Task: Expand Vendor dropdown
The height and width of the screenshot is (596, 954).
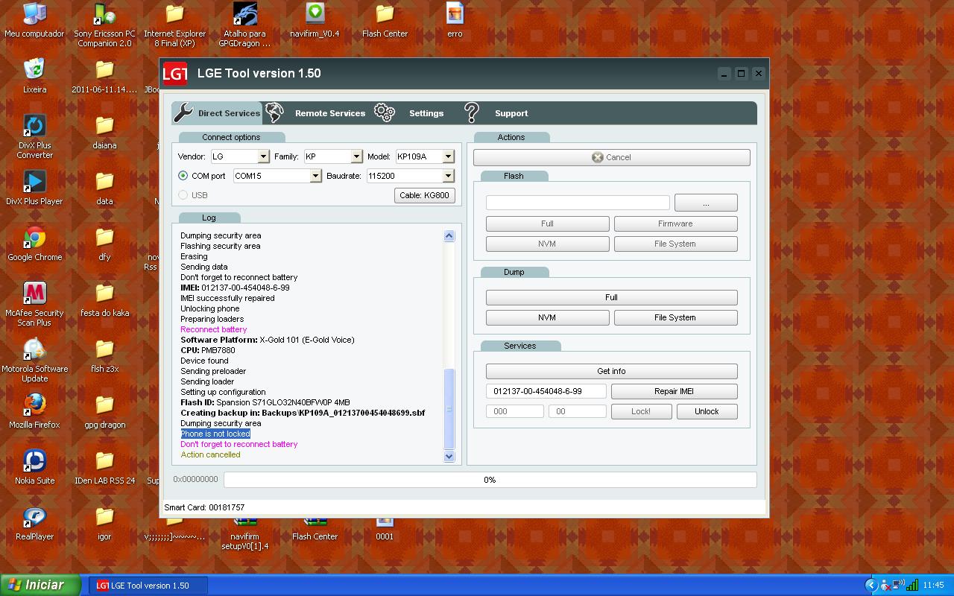Action: click(263, 156)
